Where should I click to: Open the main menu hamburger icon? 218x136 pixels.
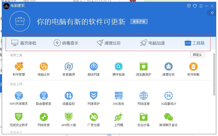click(x=201, y=6)
